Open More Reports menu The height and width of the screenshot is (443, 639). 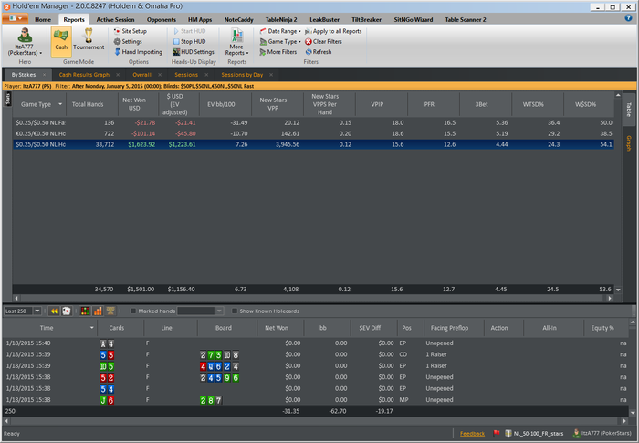coord(236,42)
